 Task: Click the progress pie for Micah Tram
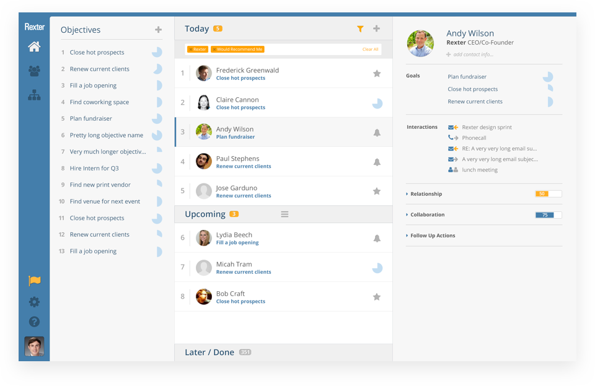377,268
